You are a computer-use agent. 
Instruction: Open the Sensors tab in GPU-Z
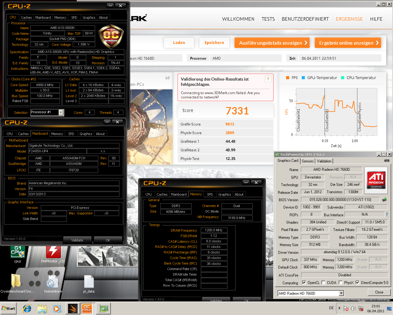pos(308,161)
